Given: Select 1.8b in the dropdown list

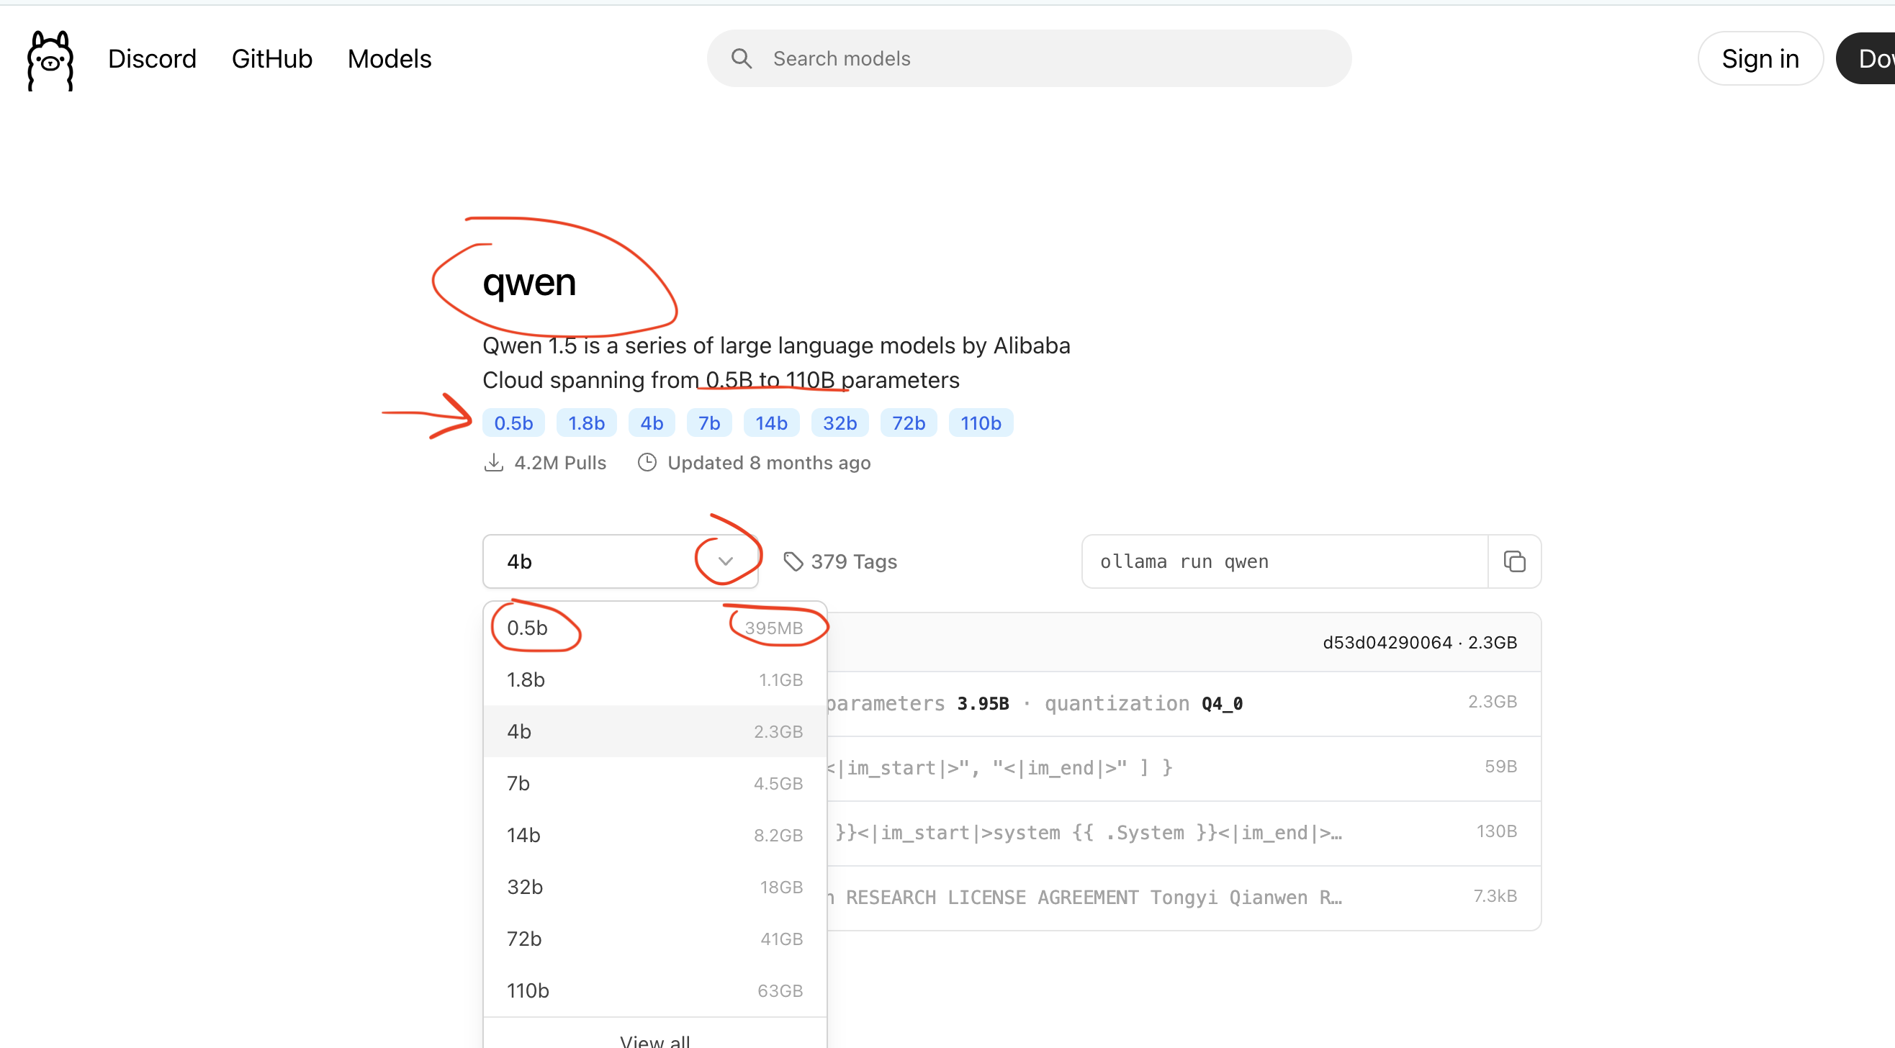Looking at the screenshot, I should point(654,680).
